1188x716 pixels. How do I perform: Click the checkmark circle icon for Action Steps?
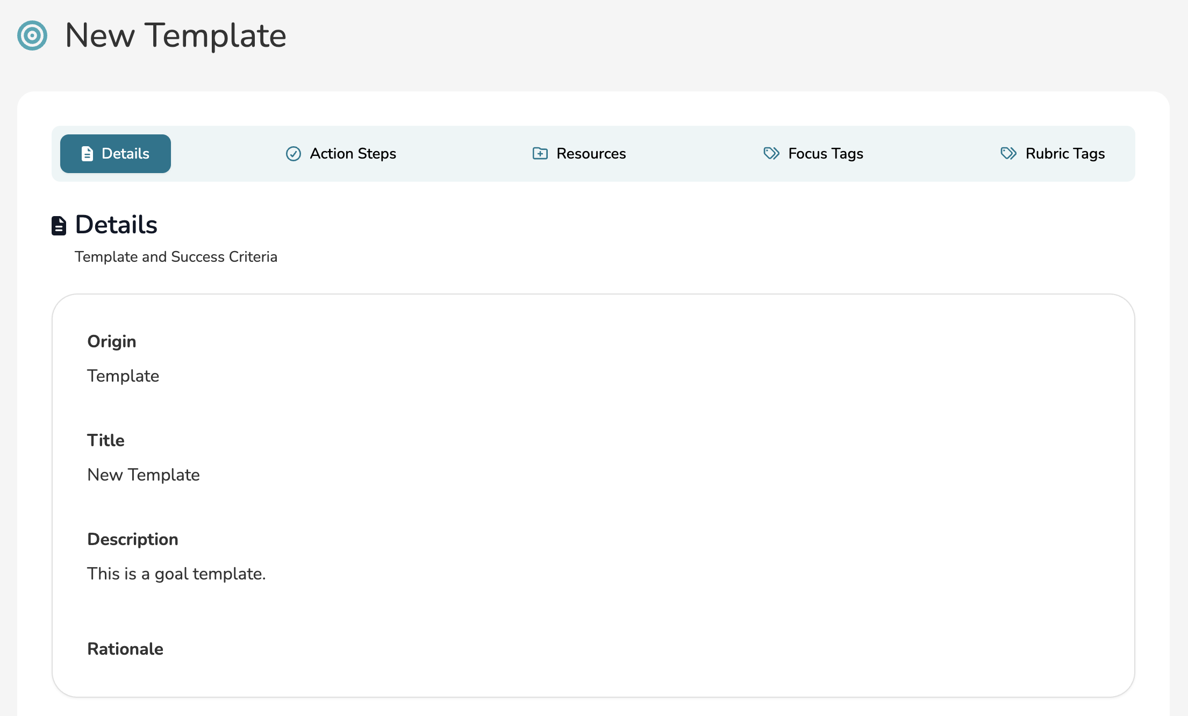293,154
